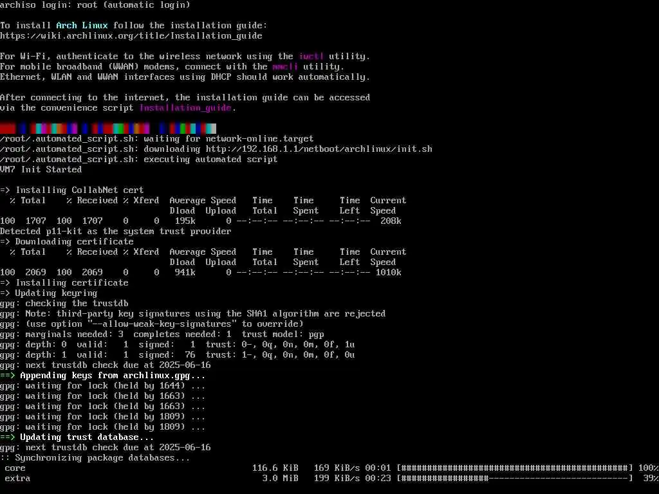Click the "VM7 Init Started" line
659x494 pixels.
click(x=41, y=170)
